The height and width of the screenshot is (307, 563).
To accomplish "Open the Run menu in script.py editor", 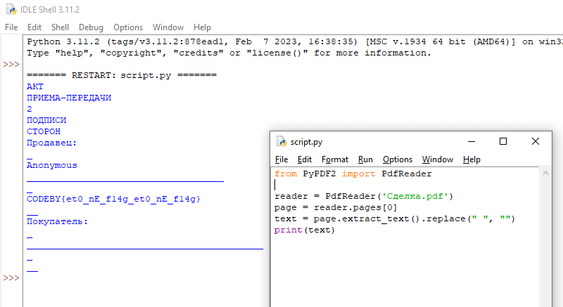I will click(365, 159).
